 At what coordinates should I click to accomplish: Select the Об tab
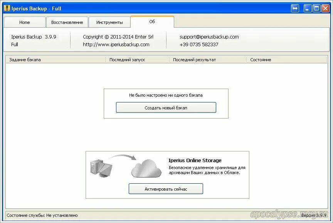(152, 22)
